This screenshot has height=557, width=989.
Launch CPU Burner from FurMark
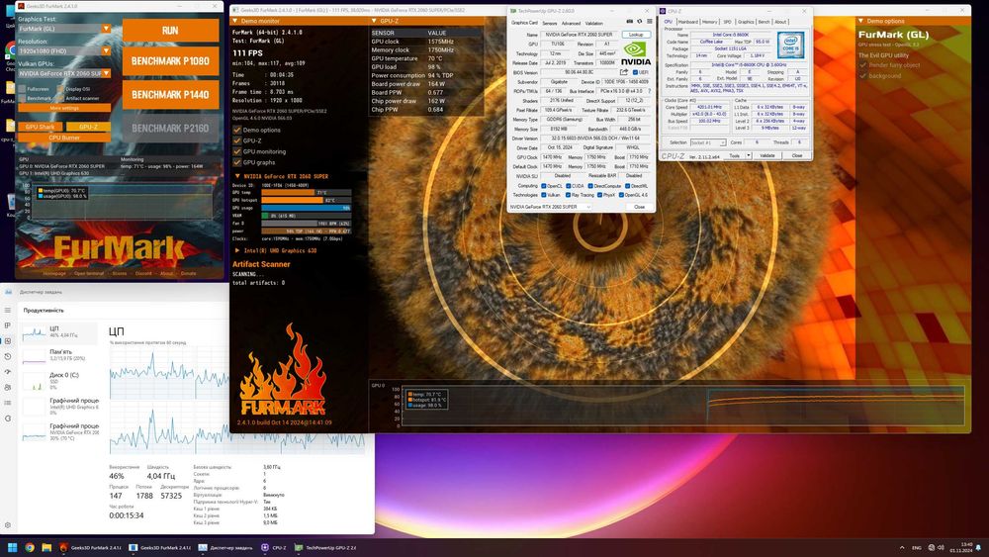(x=64, y=138)
